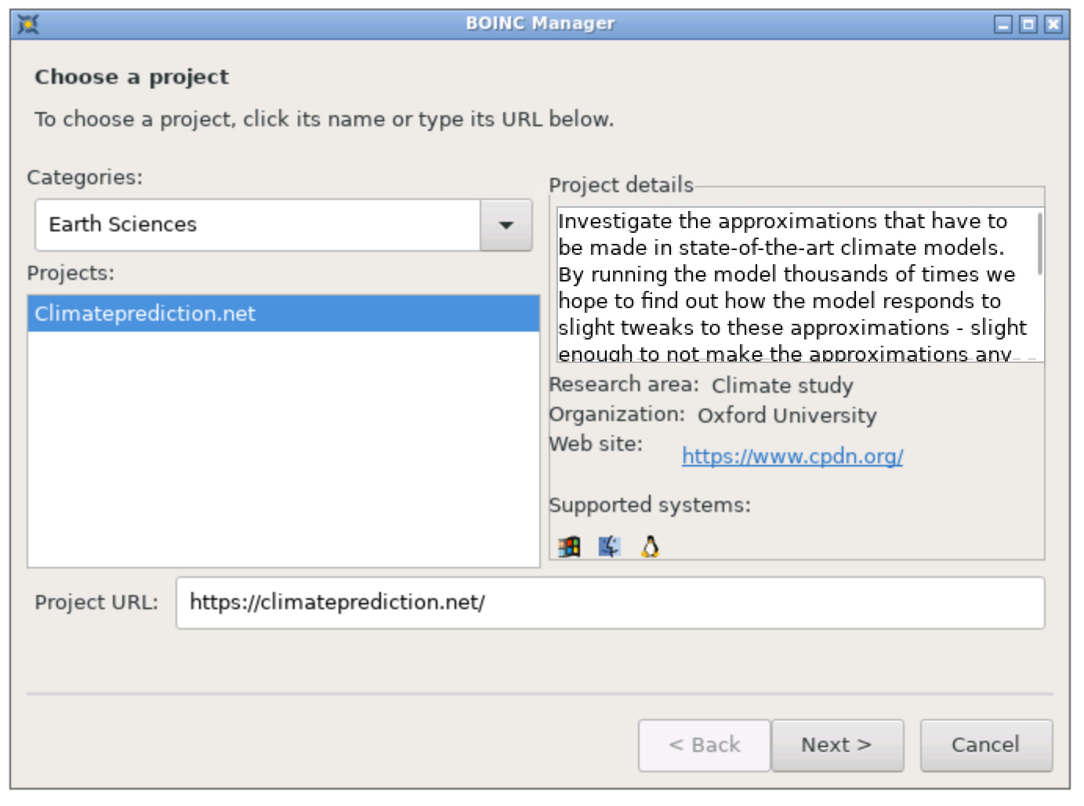Click the Linux penguin supported system icon
The image size is (1084, 806).
tap(650, 546)
